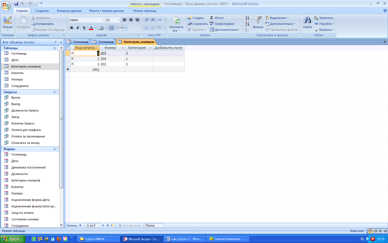Screen dimensions: 388x243
Task: Create new blank record navigation button
Action: (112, 225)
